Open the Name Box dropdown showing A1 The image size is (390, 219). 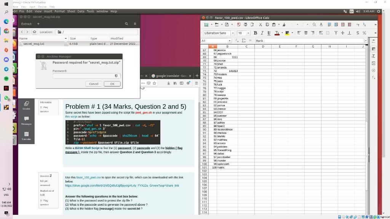(x=230, y=41)
